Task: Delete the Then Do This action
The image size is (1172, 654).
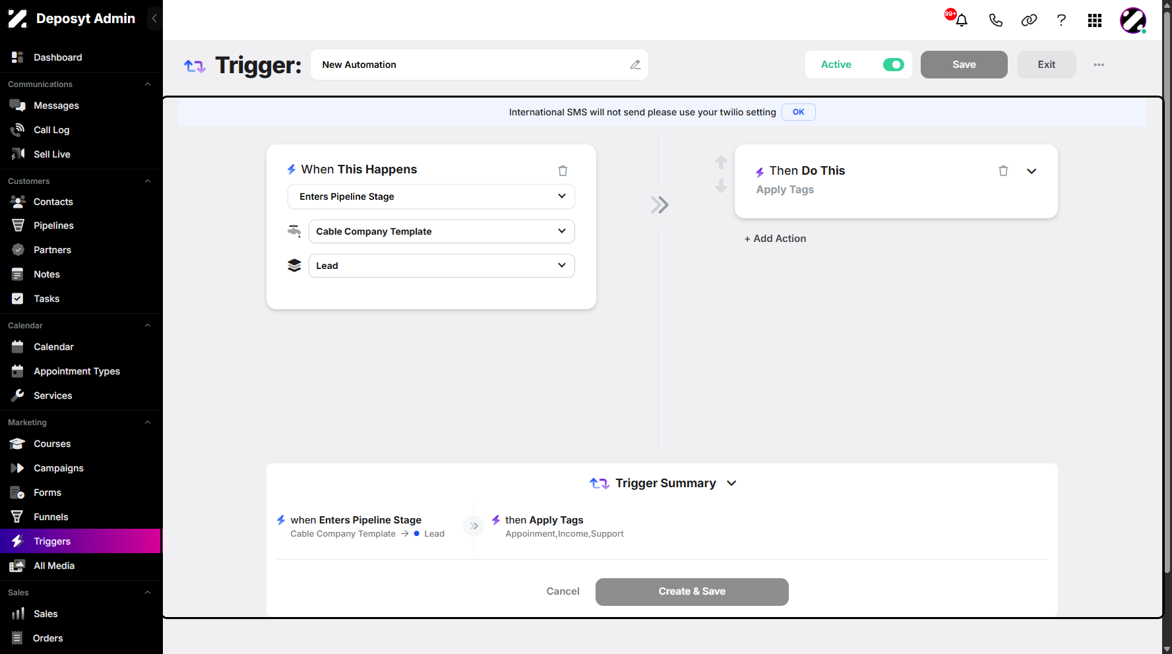Action: pos(1003,171)
